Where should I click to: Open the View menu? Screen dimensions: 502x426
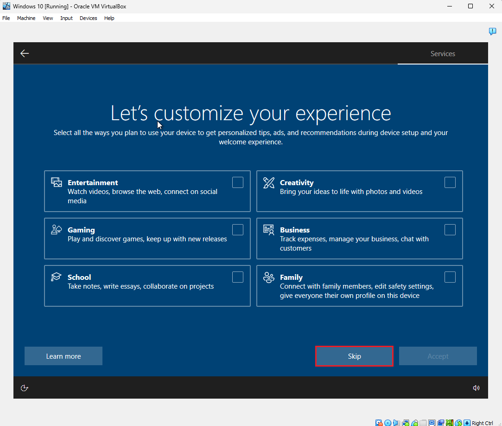coord(48,18)
